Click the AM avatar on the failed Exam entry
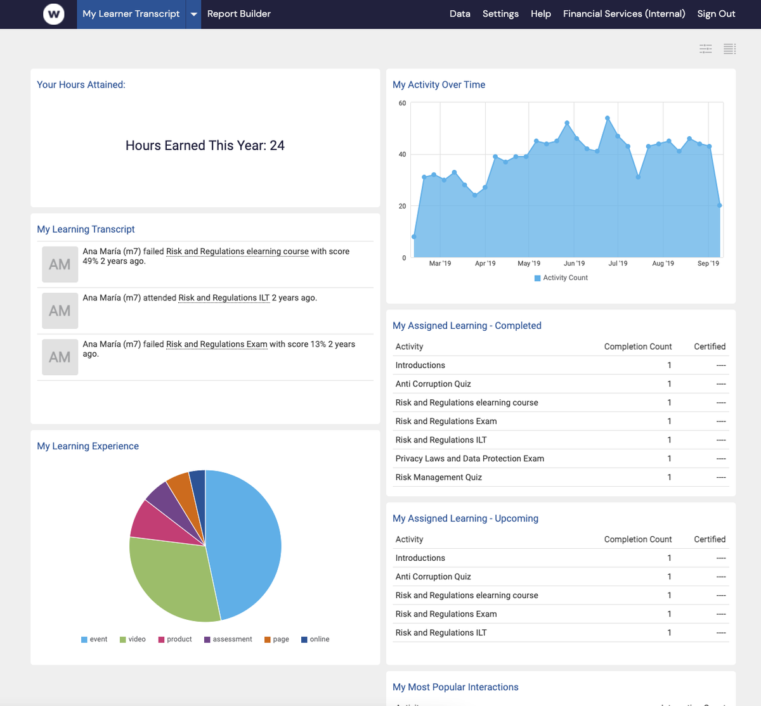This screenshot has width=761, height=706. (x=60, y=357)
